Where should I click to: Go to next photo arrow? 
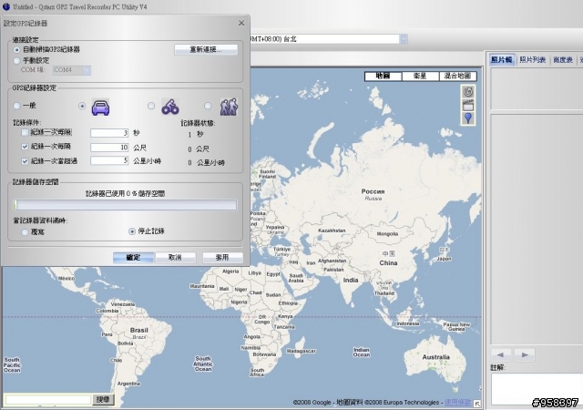coord(525,355)
